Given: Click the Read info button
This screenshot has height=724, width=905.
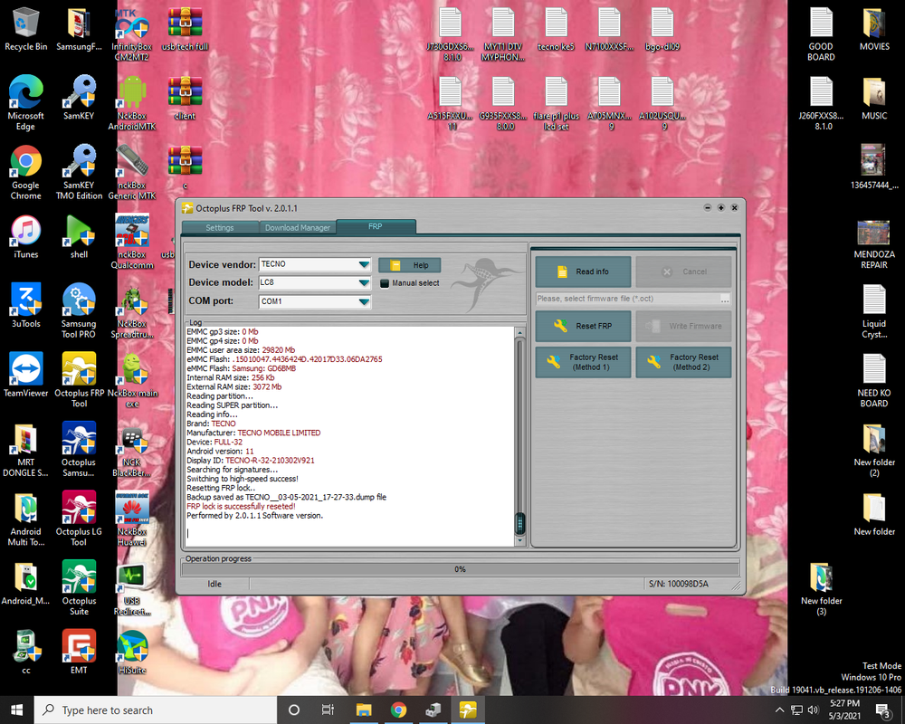Looking at the screenshot, I should (x=583, y=271).
